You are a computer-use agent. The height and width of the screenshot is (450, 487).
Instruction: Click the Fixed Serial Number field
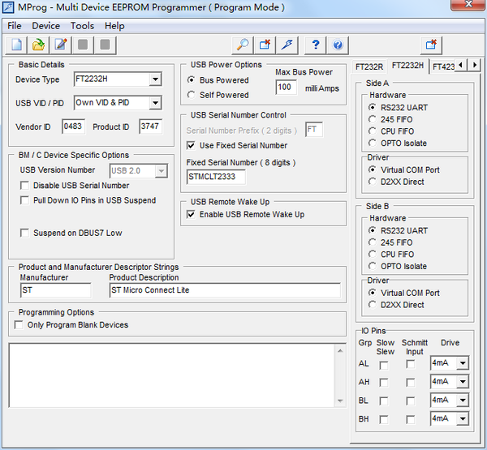point(216,177)
